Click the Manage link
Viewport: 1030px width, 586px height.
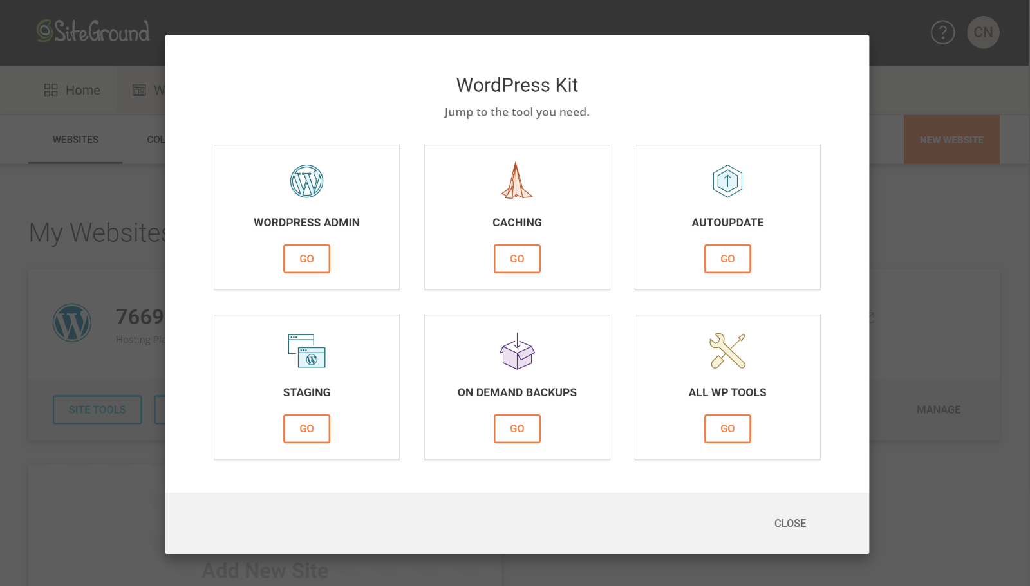[939, 410]
